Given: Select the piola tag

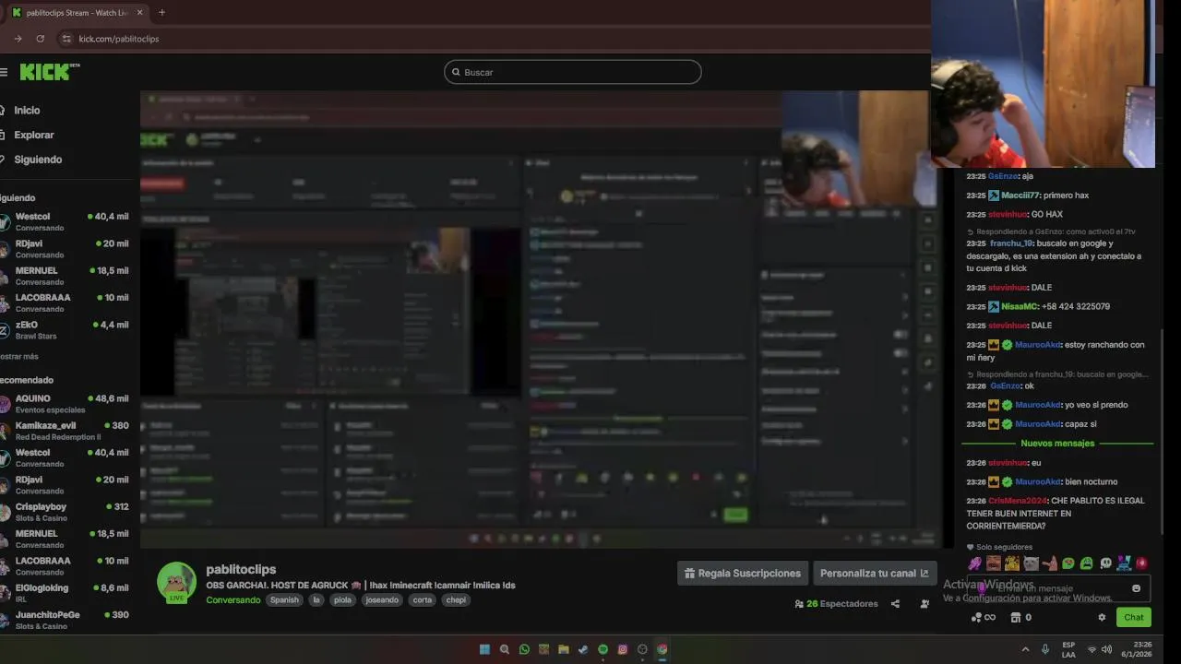Looking at the screenshot, I should point(342,599).
